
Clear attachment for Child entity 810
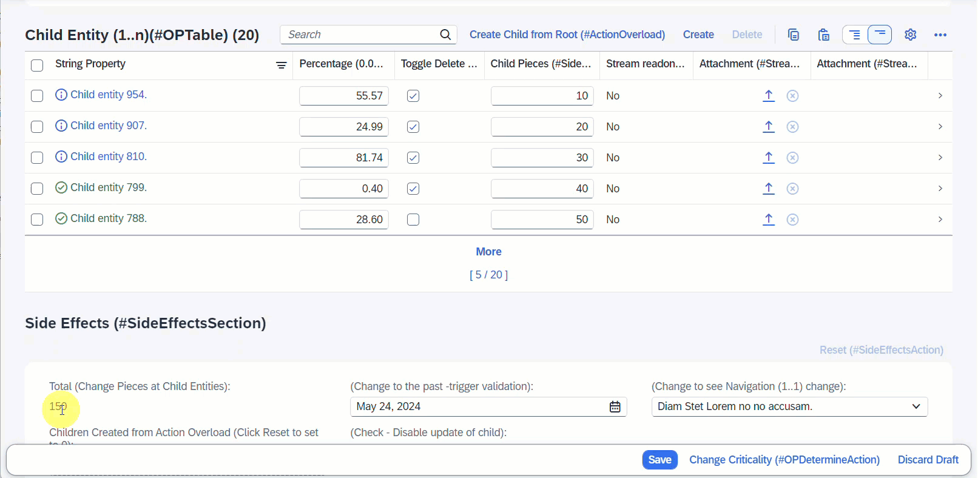pos(792,158)
